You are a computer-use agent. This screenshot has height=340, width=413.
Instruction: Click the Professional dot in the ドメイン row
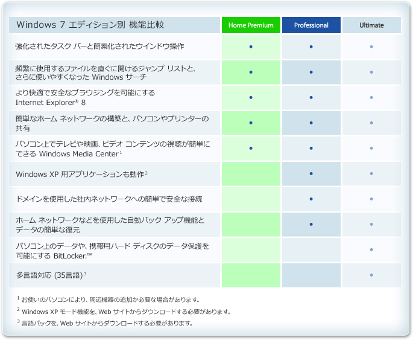click(x=311, y=199)
